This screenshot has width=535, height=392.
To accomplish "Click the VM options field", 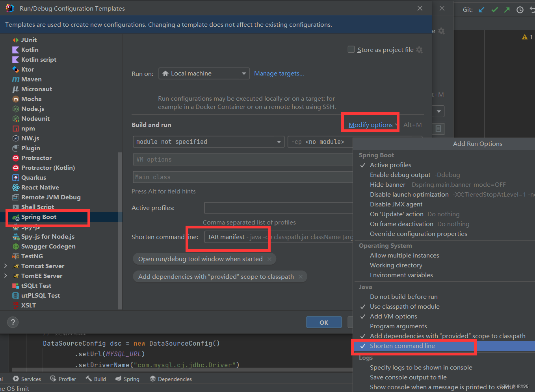I will coord(243,160).
